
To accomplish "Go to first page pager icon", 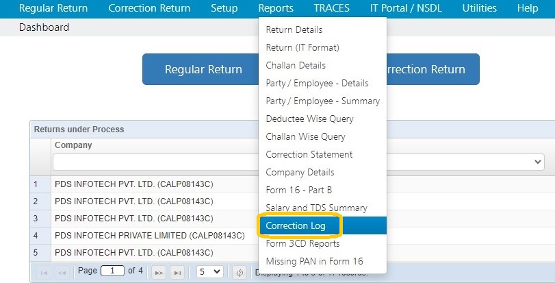I will pos(44,272).
